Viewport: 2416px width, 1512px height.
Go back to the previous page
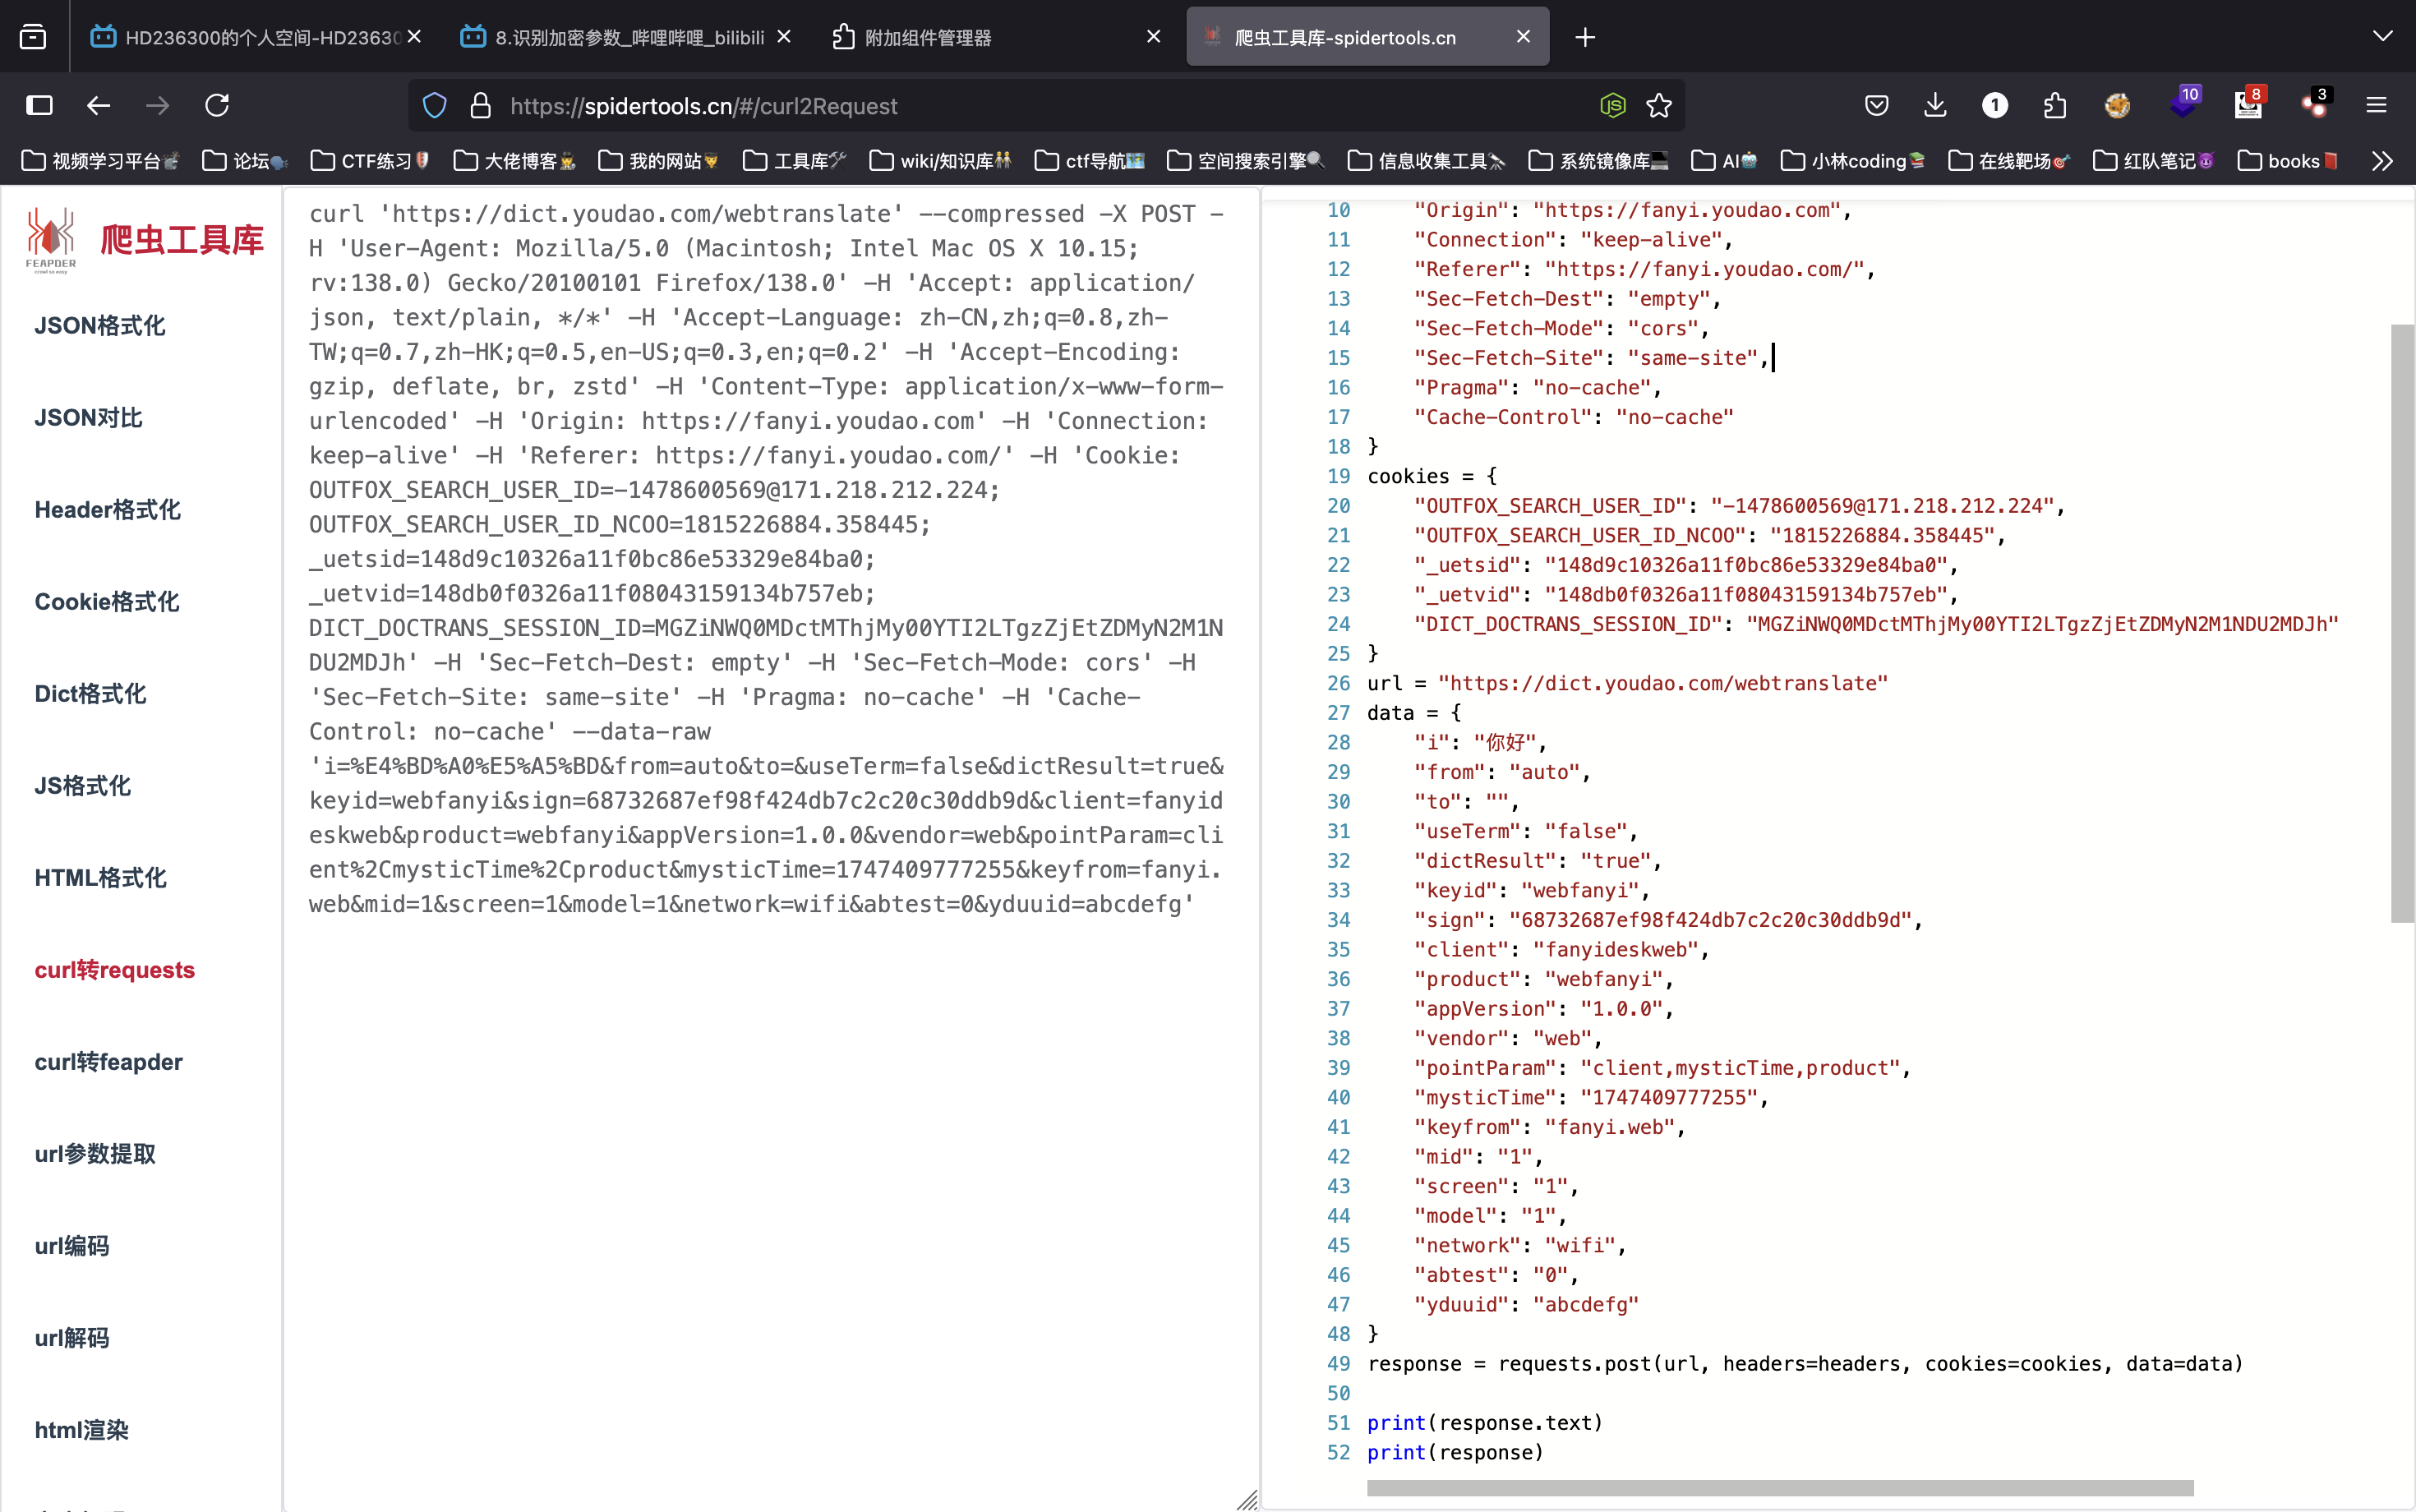click(x=98, y=105)
